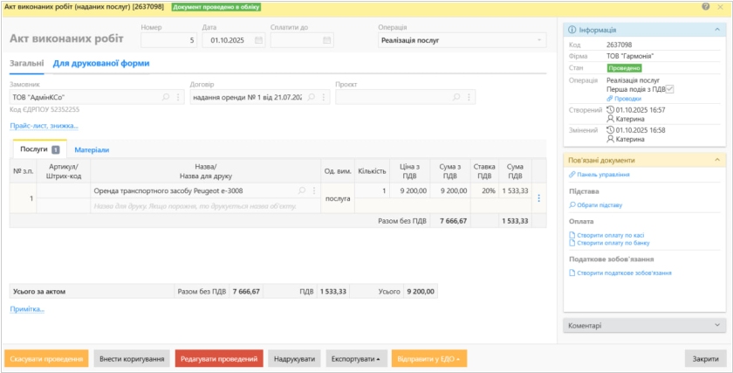Screen dimensions: 733x373
Task: Open row actions menu for Peugeot service row
Action: (x=538, y=198)
